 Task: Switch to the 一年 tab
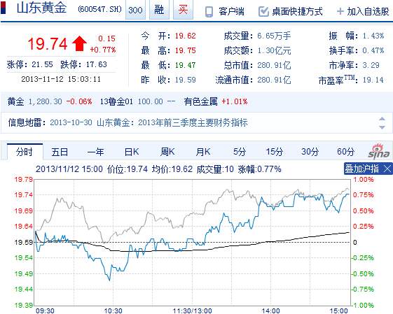click(95, 152)
